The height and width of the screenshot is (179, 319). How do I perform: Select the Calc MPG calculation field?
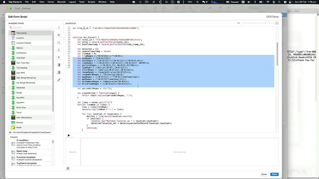[x=31, y=73]
